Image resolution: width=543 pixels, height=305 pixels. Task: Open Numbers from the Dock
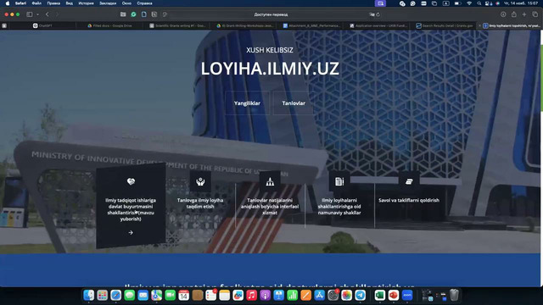(292, 295)
